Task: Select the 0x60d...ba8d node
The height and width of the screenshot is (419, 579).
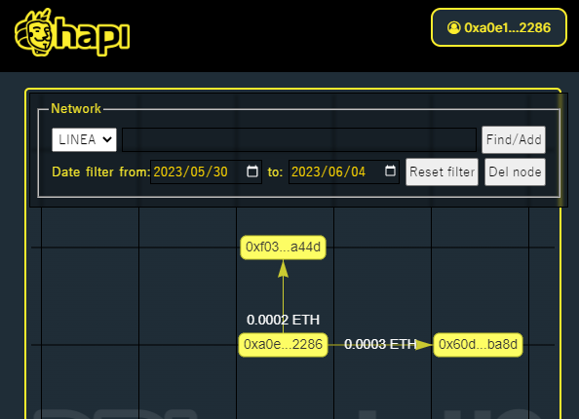Action: tap(479, 344)
